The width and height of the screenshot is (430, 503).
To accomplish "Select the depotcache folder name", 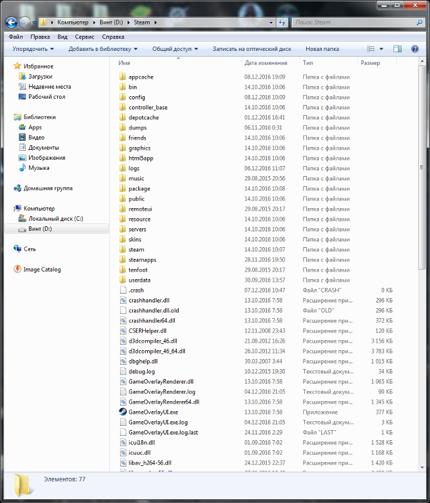I will coord(144,118).
